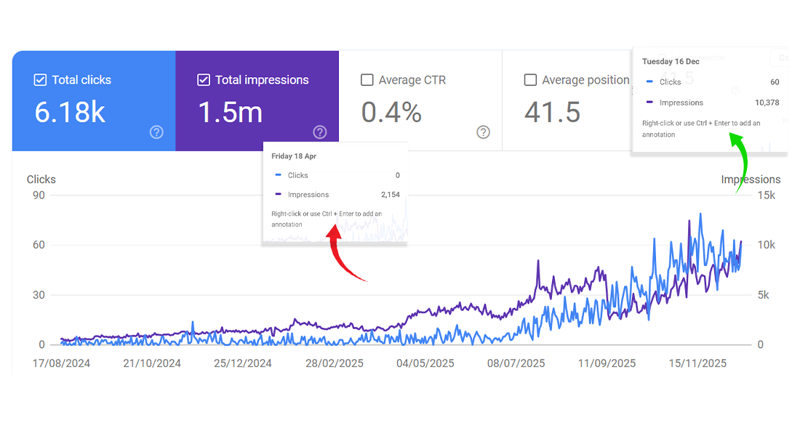Image resolution: width=800 pixels, height=436 pixels.
Task: Click the 0.4% average CTR value
Action: point(391,113)
